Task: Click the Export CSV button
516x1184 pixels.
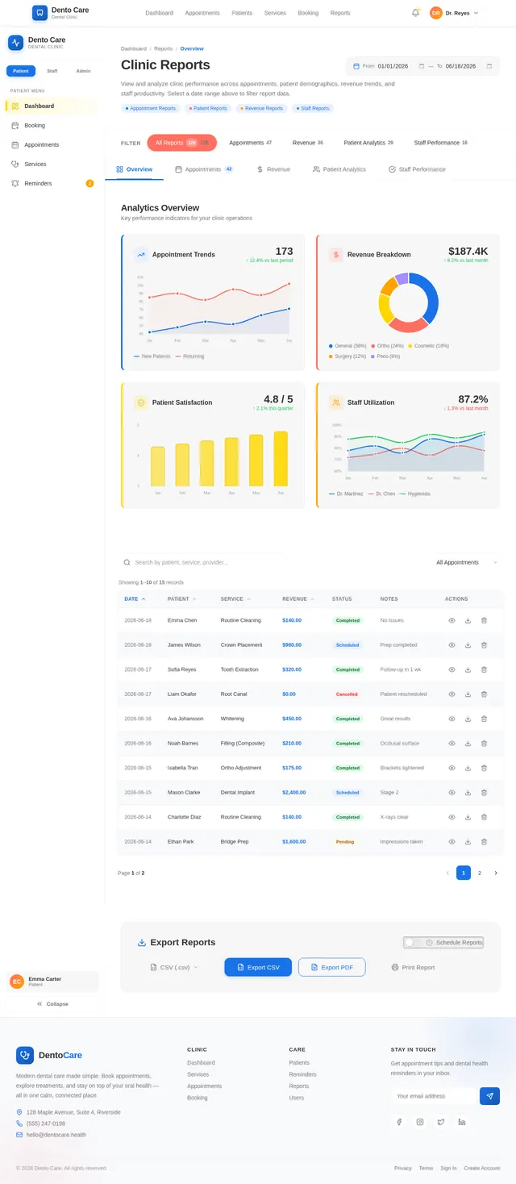Action: (258, 967)
